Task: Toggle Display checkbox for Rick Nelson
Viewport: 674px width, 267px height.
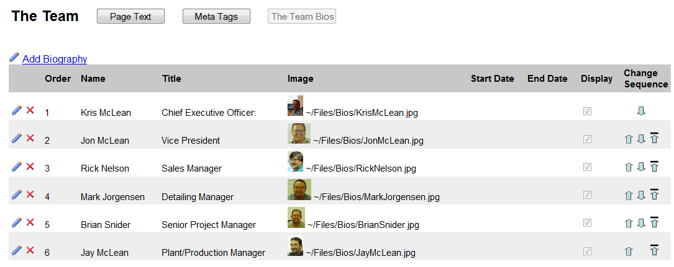Action: tap(587, 167)
